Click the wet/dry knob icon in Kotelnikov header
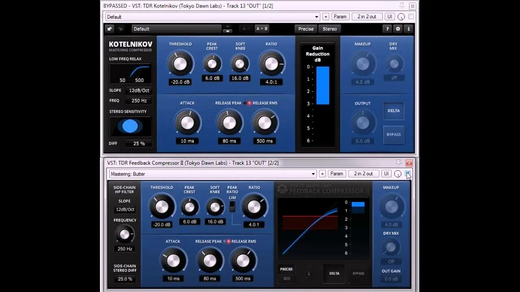Image resolution: width=520 pixels, height=292 pixels. point(401,17)
